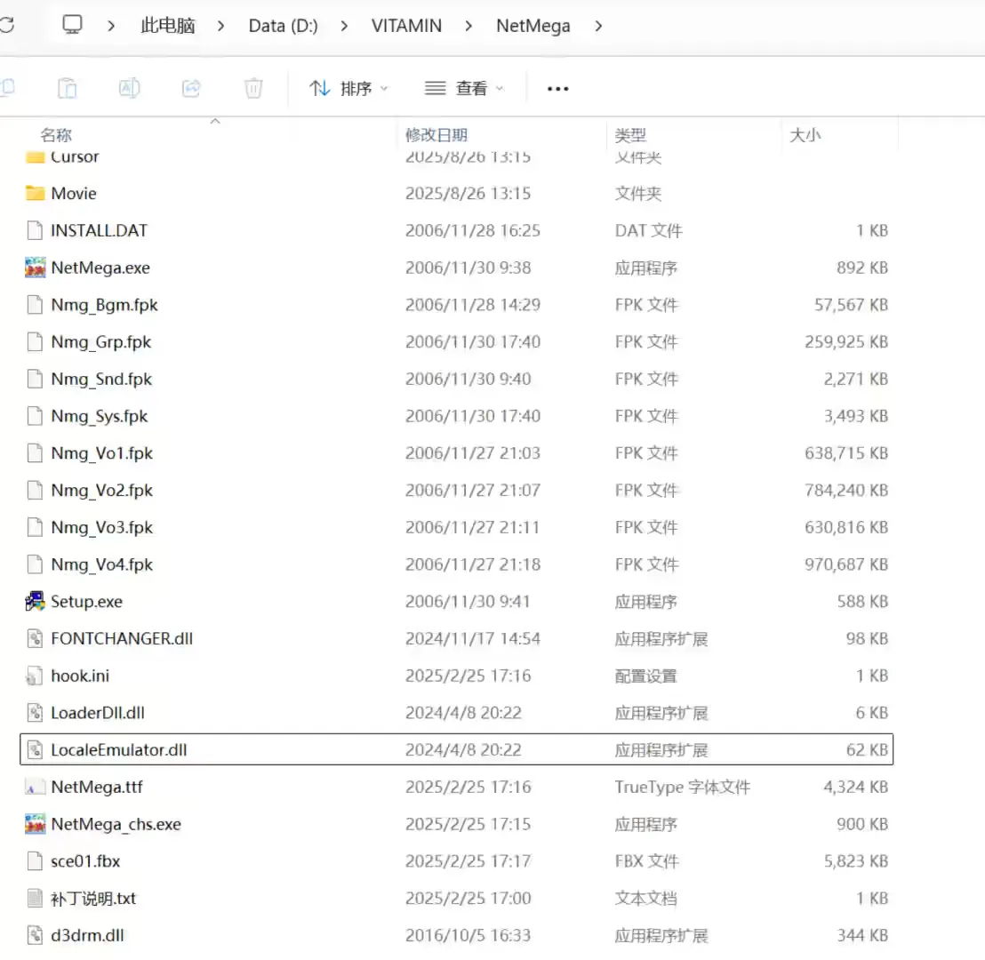Click date 2006/11/28 14:29
The width and height of the screenshot is (985, 960).
pyautogui.click(x=473, y=305)
